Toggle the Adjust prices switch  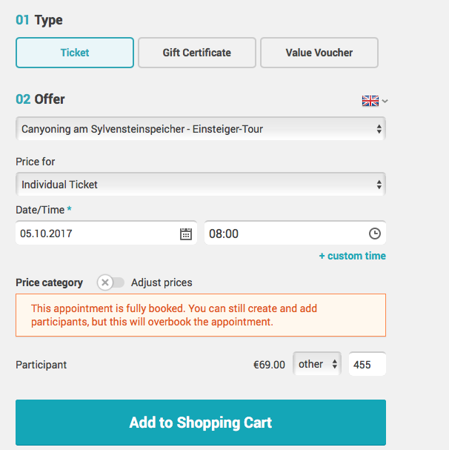click(110, 282)
